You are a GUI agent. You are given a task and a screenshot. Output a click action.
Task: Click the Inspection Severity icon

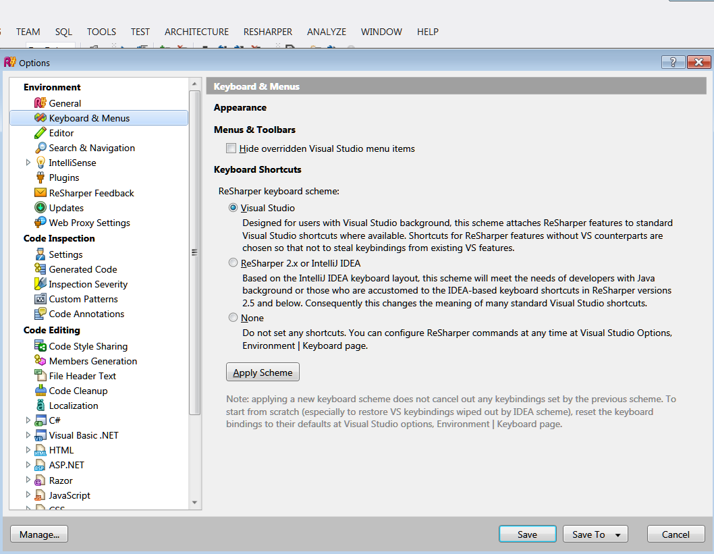tap(40, 284)
